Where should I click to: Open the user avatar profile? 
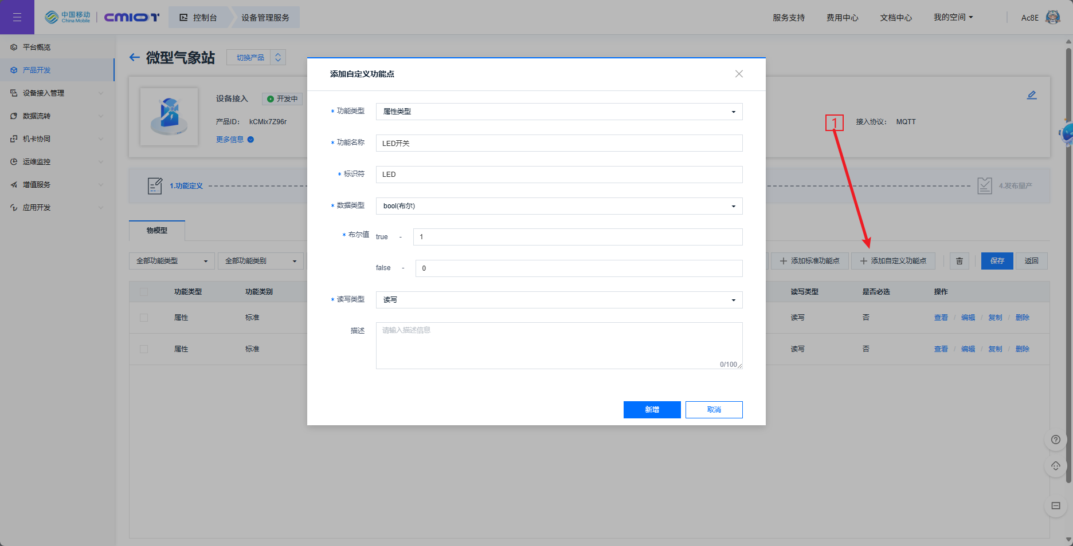(1052, 17)
